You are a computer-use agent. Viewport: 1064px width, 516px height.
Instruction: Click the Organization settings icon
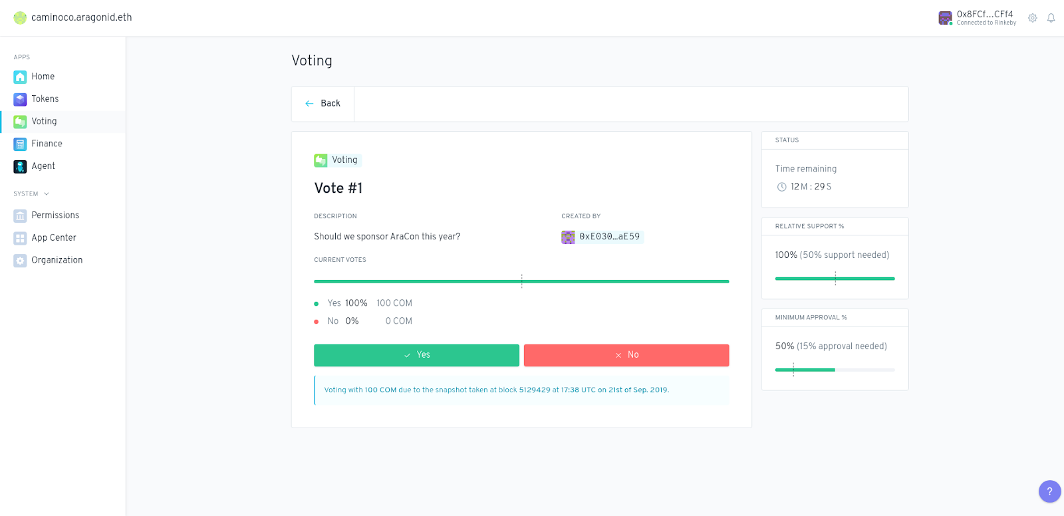(20, 261)
